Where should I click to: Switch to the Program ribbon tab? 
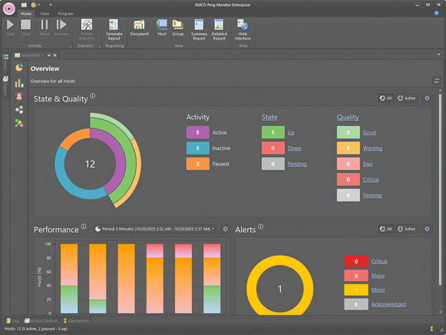pos(66,14)
